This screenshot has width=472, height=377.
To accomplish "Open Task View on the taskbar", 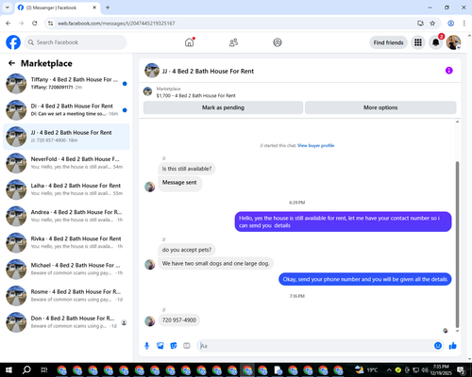I will coord(44,369).
